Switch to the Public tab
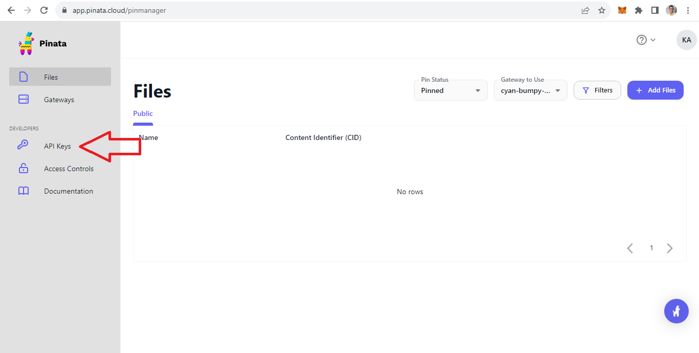Image resolution: width=699 pixels, height=353 pixels. (x=143, y=113)
